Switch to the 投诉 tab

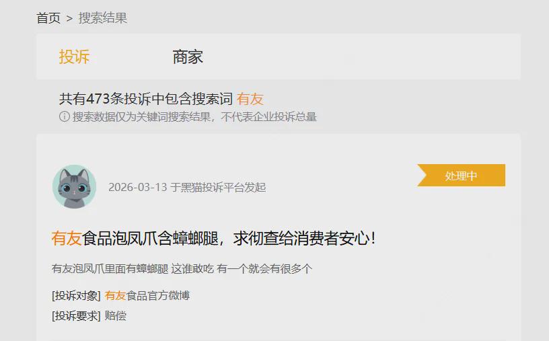tap(74, 56)
